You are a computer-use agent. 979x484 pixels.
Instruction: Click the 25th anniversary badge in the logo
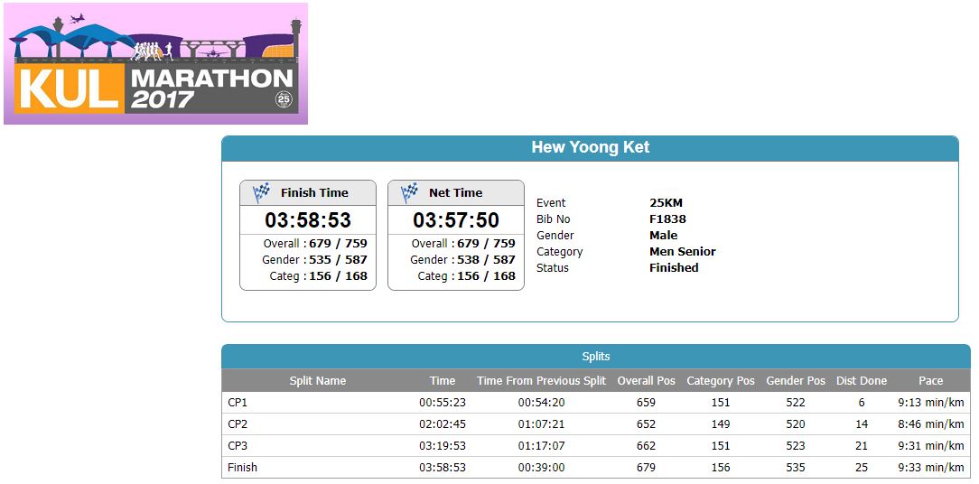click(x=284, y=99)
